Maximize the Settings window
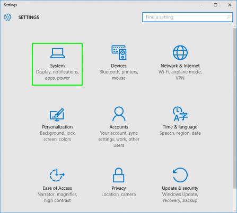The image size is (237, 213). [x=215, y=5]
